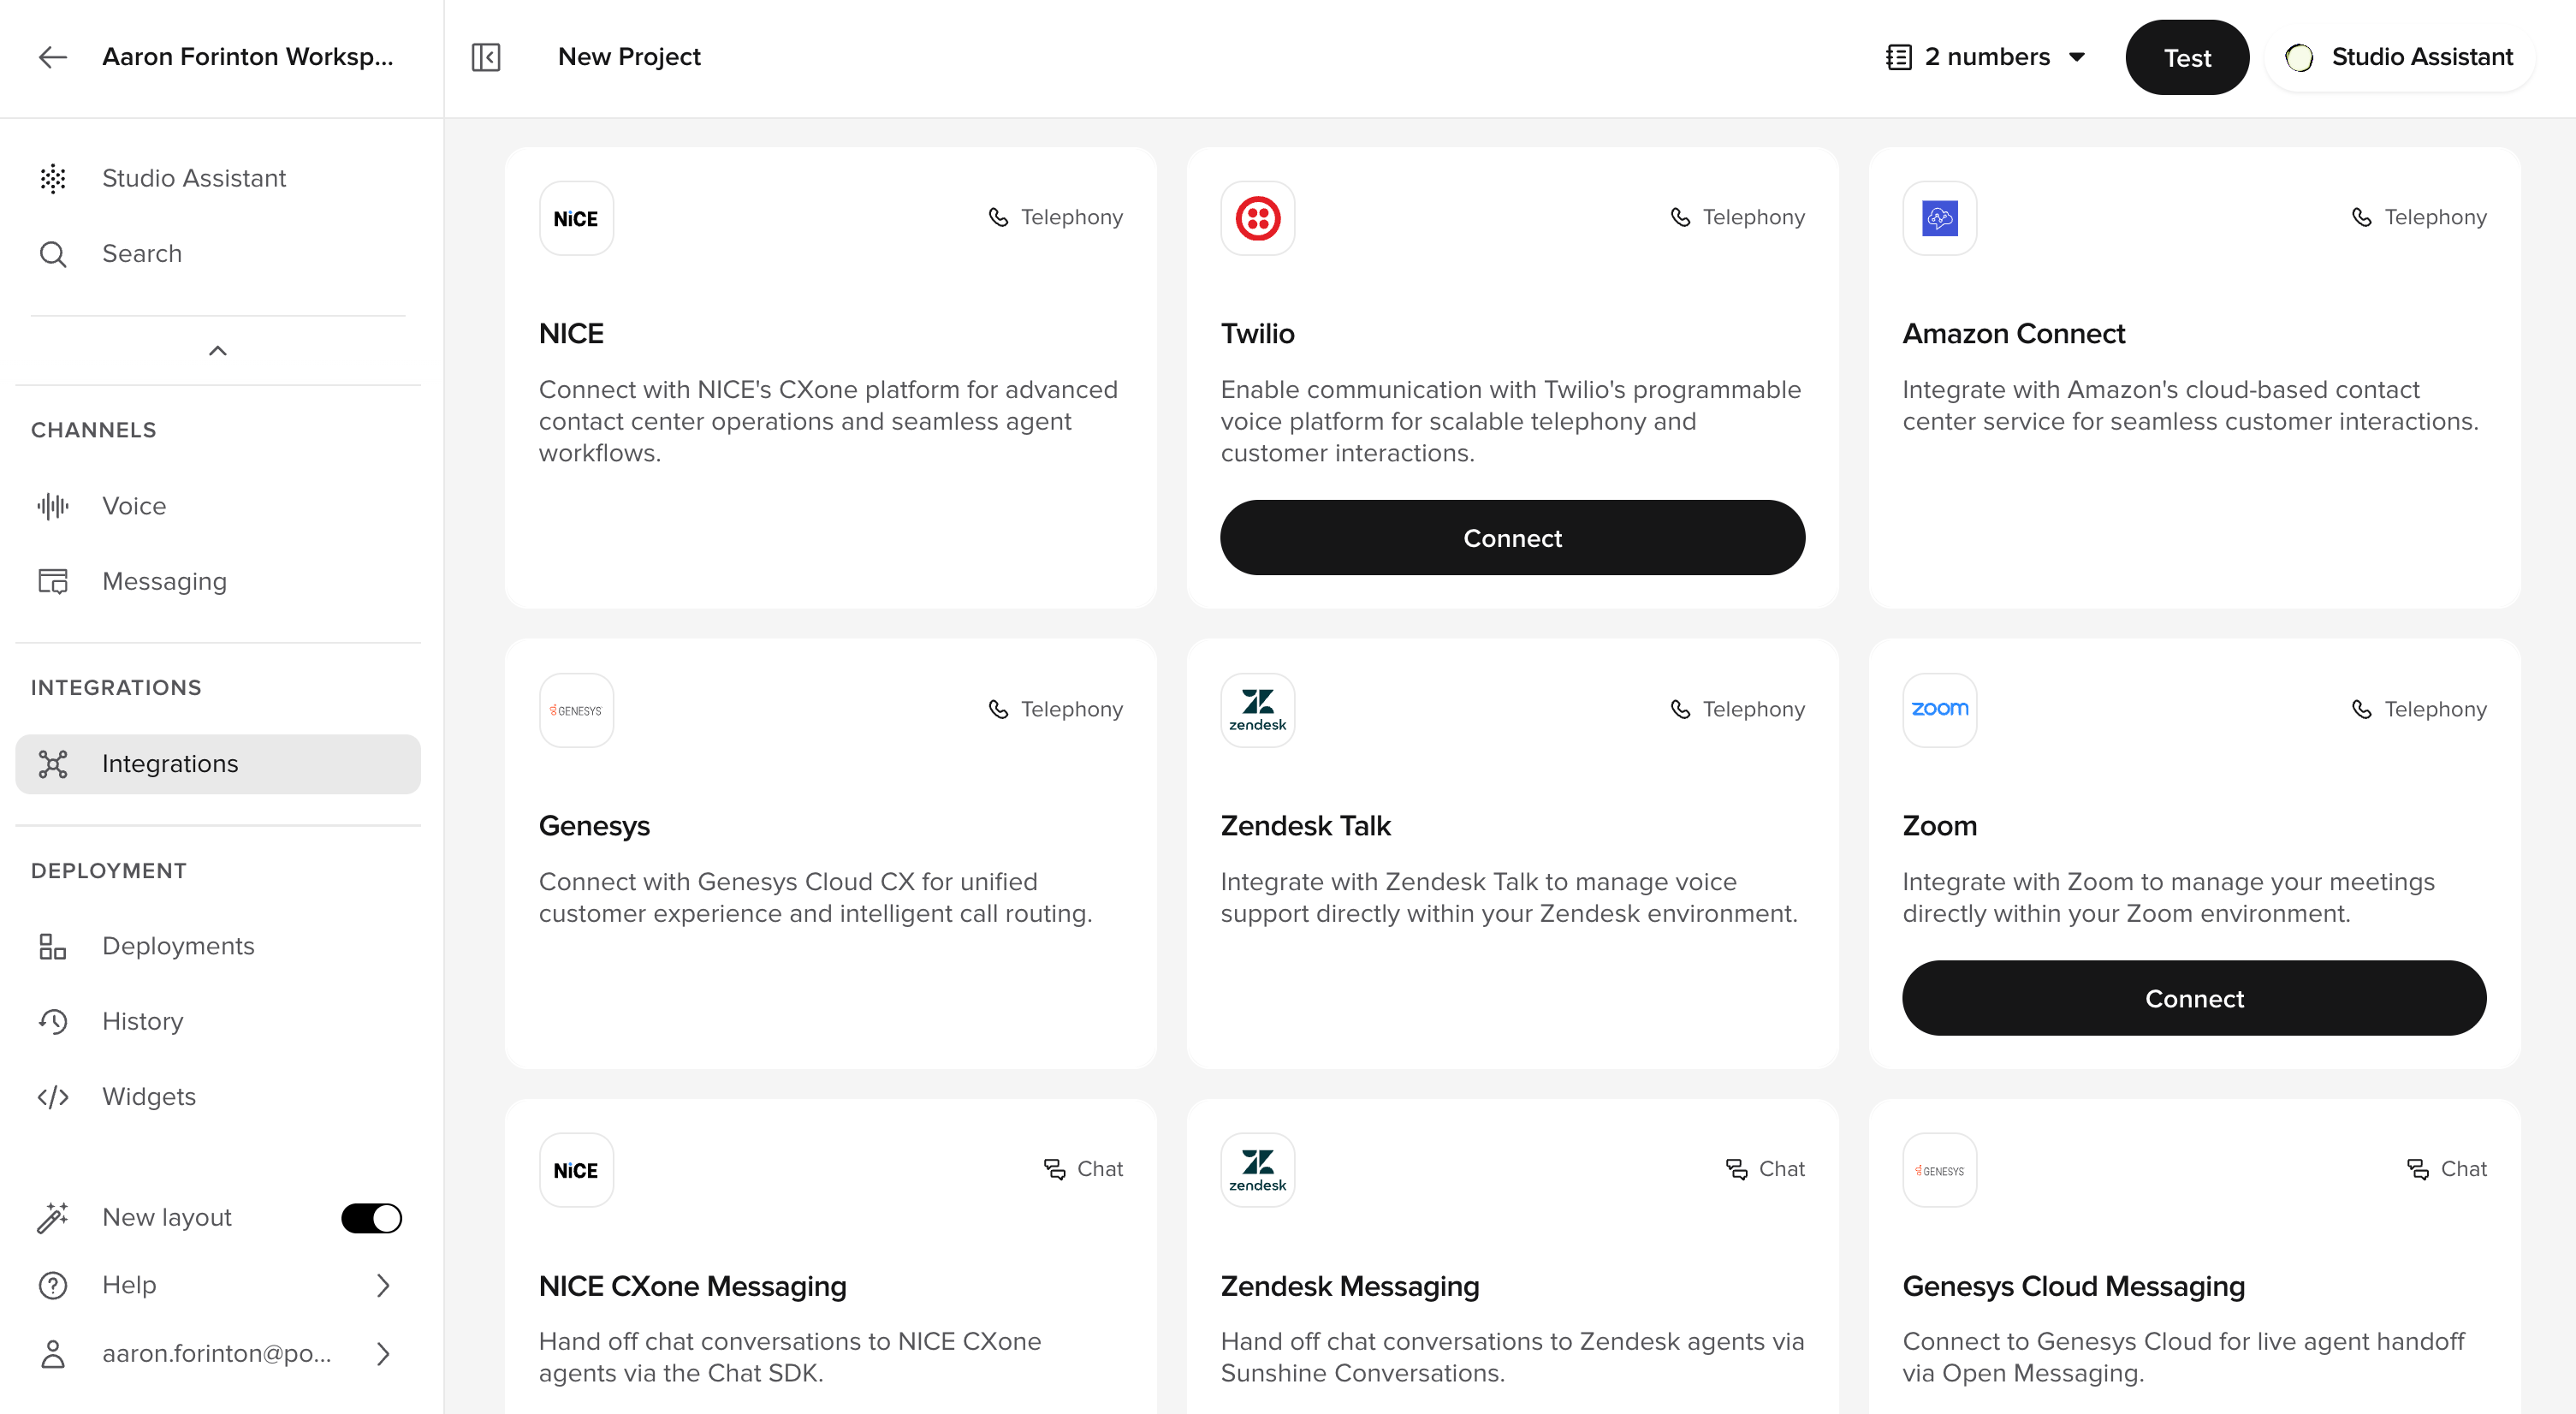Click the Search magnifier icon
The width and height of the screenshot is (2576, 1414).
53,254
